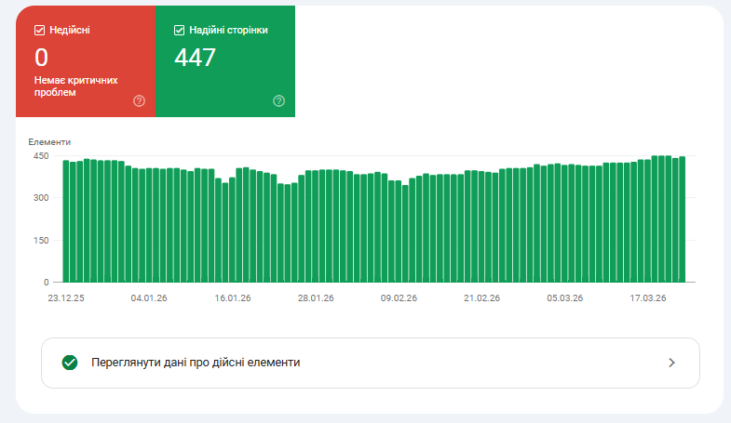Click the 447 count value
This screenshot has height=423, width=731.
[195, 58]
